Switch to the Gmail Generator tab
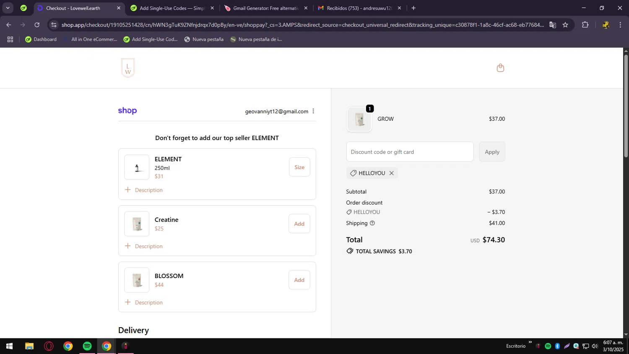Image resolution: width=629 pixels, height=354 pixels. [x=266, y=8]
